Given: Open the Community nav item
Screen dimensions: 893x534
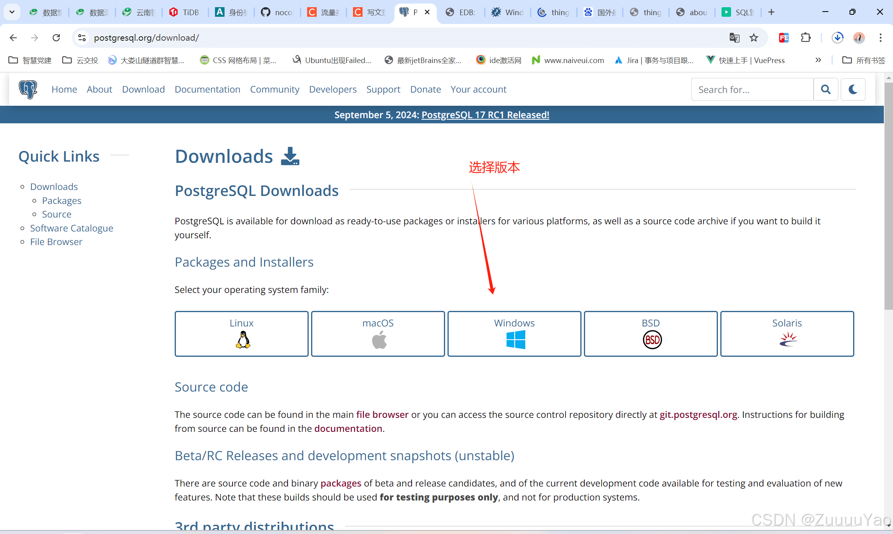Looking at the screenshot, I should (274, 89).
